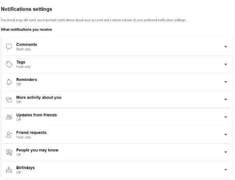The height and width of the screenshot is (180, 235).
Task: Expand the Birthdays dropdown arrow
Action: pyautogui.click(x=226, y=169)
